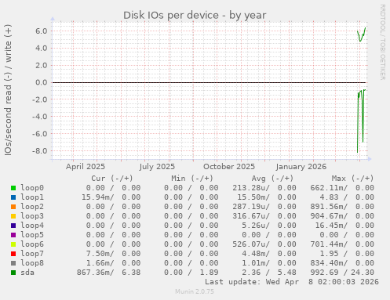This screenshot has width=390, height=300.
Task: Select the loop2 legend label
Action: point(32,207)
